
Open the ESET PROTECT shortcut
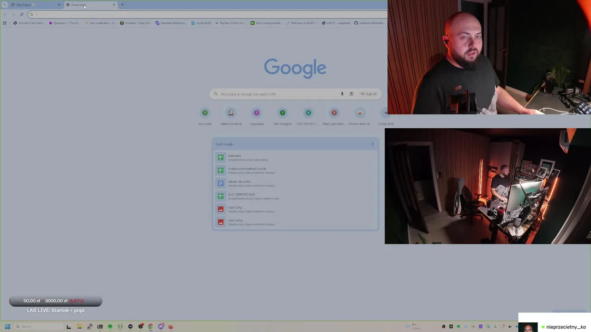click(x=308, y=117)
